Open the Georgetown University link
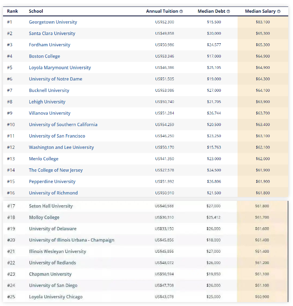This screenshot has height=306, width=293. [53, 22]
